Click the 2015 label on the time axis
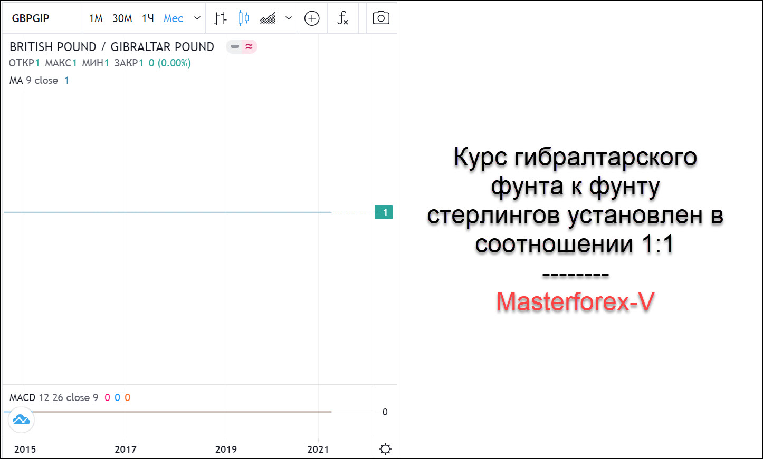 tap(25, 450)
